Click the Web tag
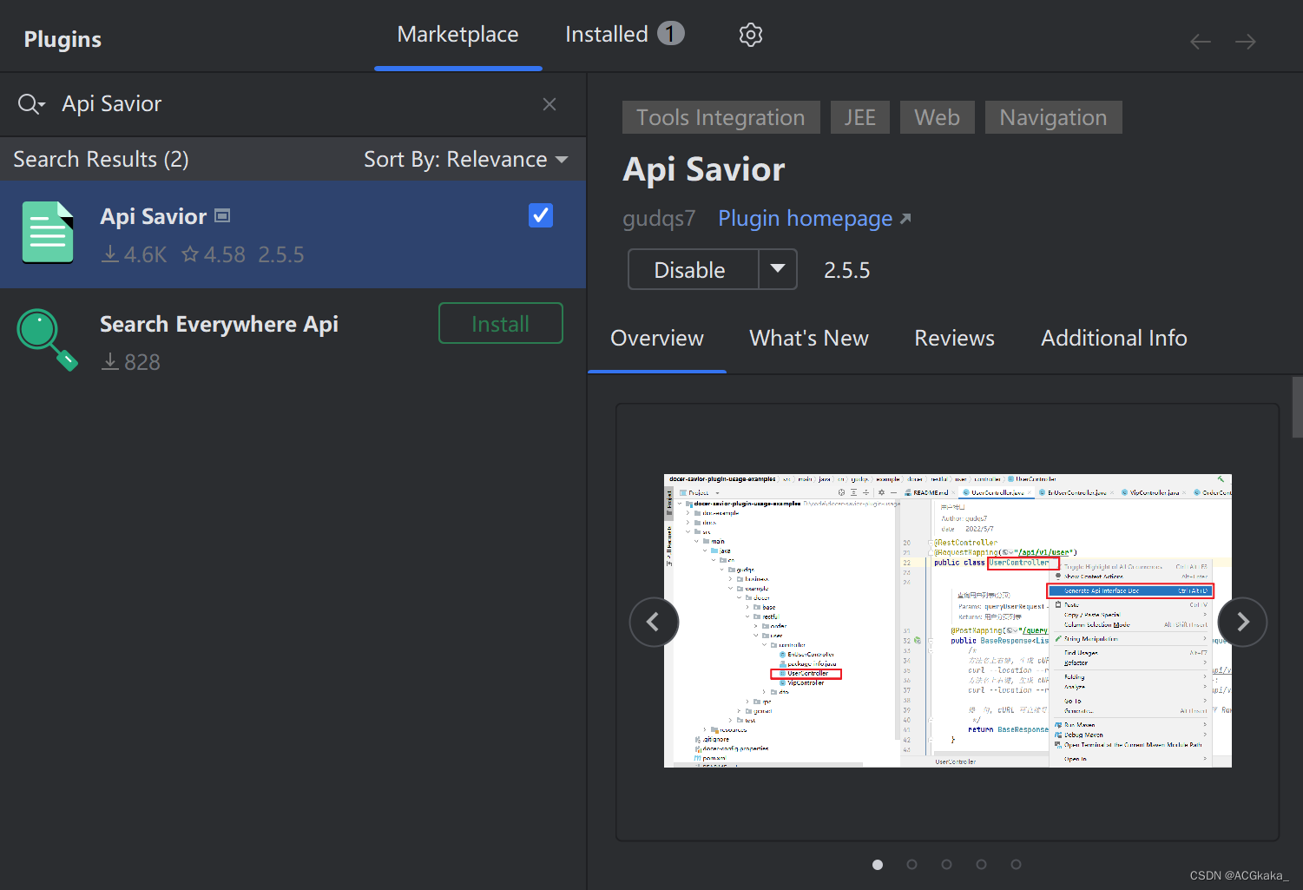 pyautogui.click(x=937, y=117)
